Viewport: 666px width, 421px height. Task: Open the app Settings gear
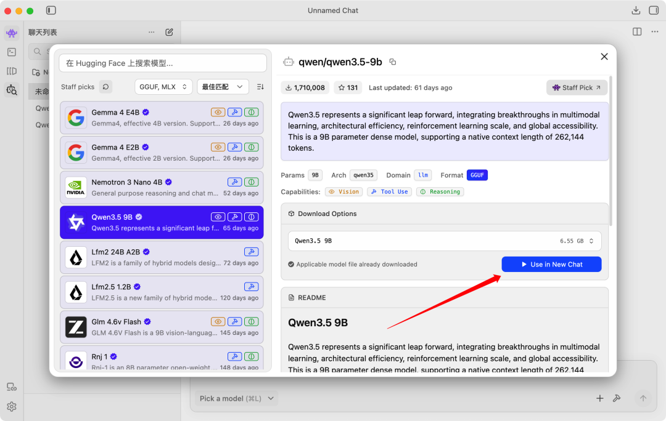(12, 407)
